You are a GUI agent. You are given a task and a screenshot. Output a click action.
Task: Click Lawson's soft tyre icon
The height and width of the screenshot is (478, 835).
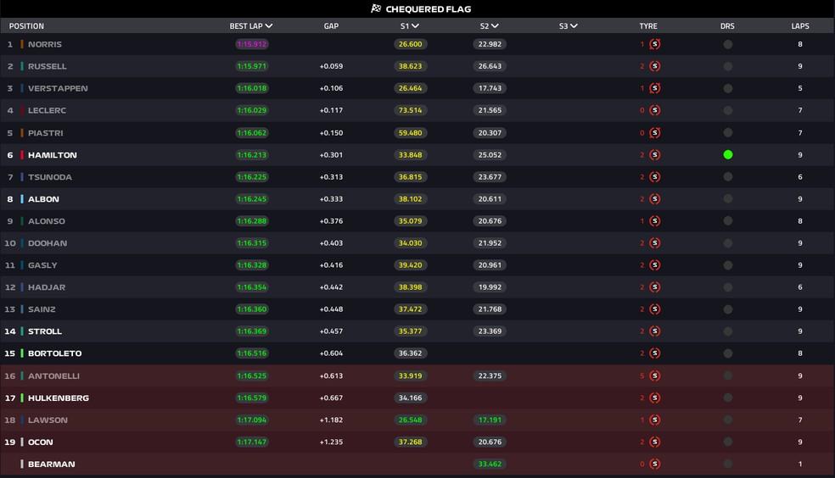655,420
